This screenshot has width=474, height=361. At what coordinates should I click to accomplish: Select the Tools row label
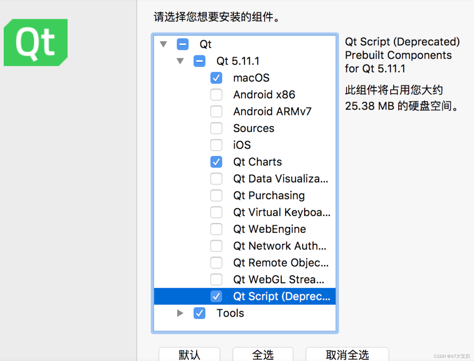click(230, 313)
